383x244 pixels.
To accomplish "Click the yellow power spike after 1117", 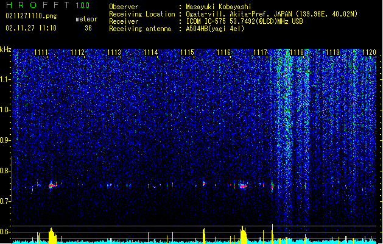I will click(273, 234).
